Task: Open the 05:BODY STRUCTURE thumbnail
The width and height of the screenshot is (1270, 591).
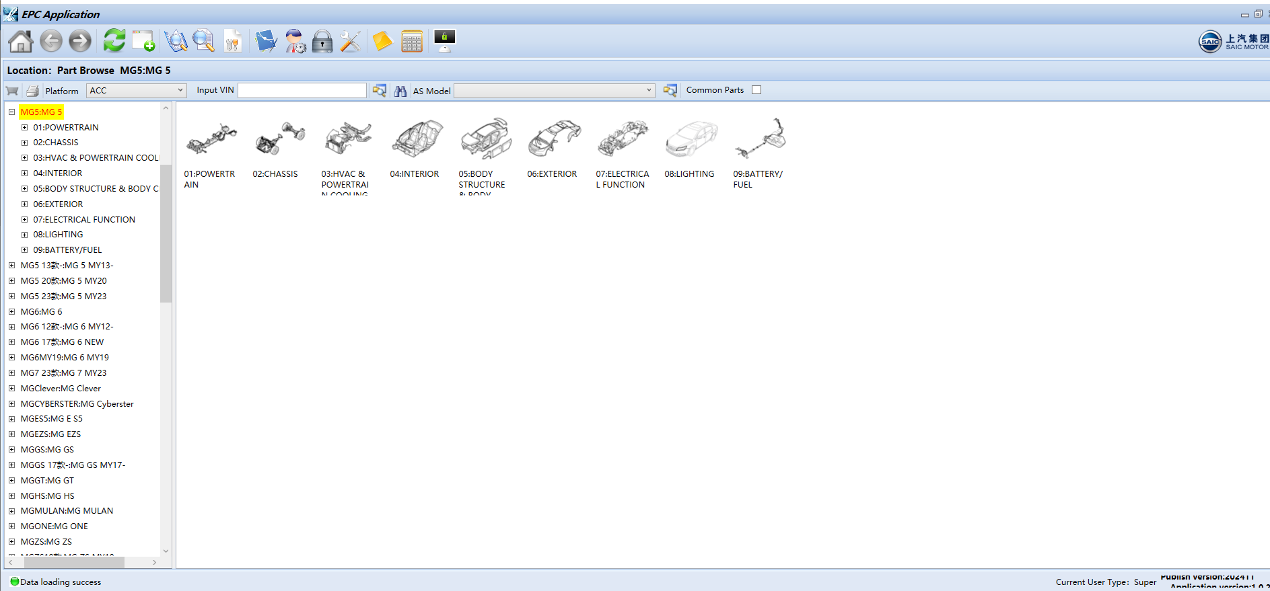Action: coord(486,139)
